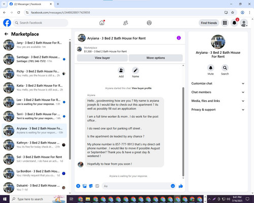Open more actions plus icon in composer
254x203 pixels.
78,186
